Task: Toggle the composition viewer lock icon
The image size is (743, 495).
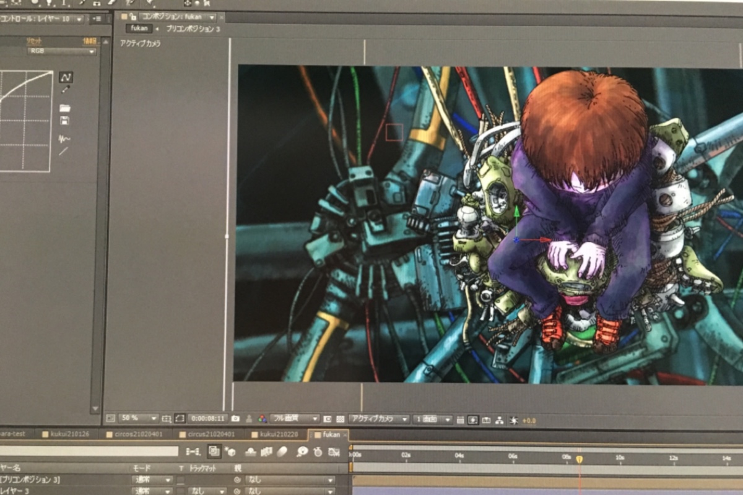Action: click(x=133, y=17)
